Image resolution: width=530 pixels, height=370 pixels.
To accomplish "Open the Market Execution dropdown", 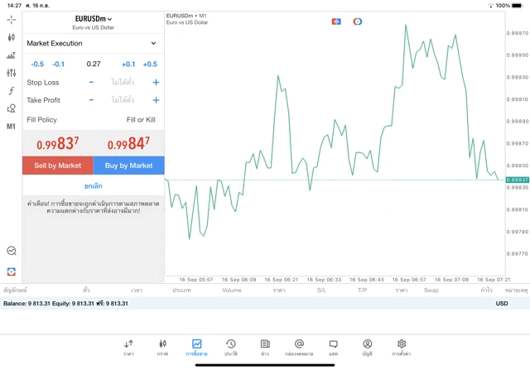I will click(94, 43).
